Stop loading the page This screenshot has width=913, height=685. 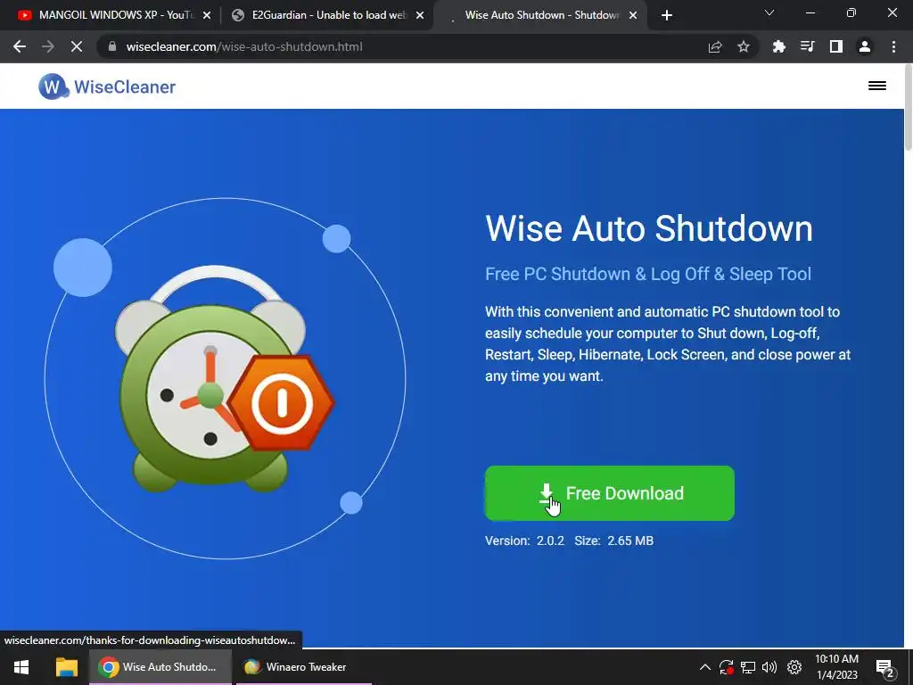pyautogui.click(x=77, y=46)
